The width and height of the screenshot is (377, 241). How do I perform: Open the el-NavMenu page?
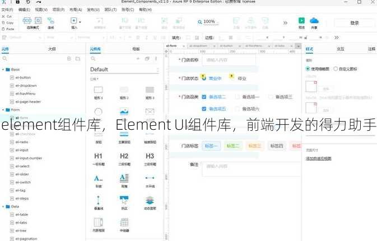point(25,93)
